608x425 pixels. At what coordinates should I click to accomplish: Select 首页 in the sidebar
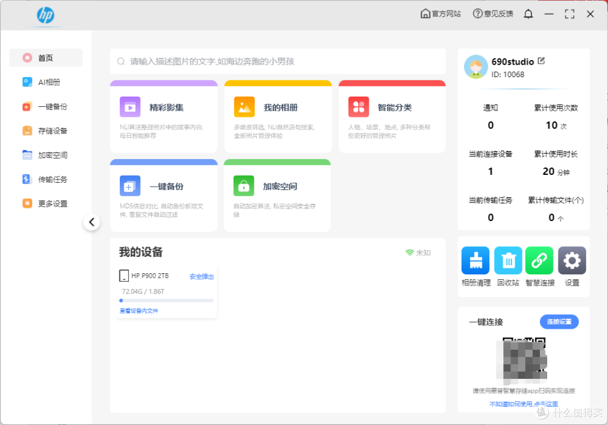click(x=46, y=58)
